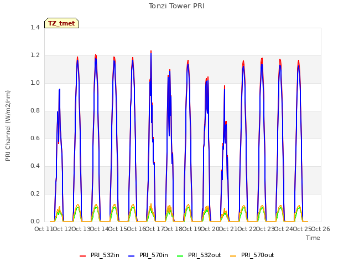Click the x-axis label Time
354x266 pixels.
pyautogui.click(x=313, y=238)
